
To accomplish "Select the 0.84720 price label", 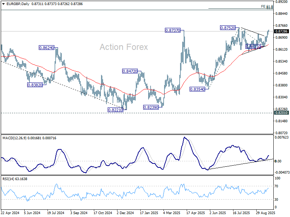I will pos(130,71).
